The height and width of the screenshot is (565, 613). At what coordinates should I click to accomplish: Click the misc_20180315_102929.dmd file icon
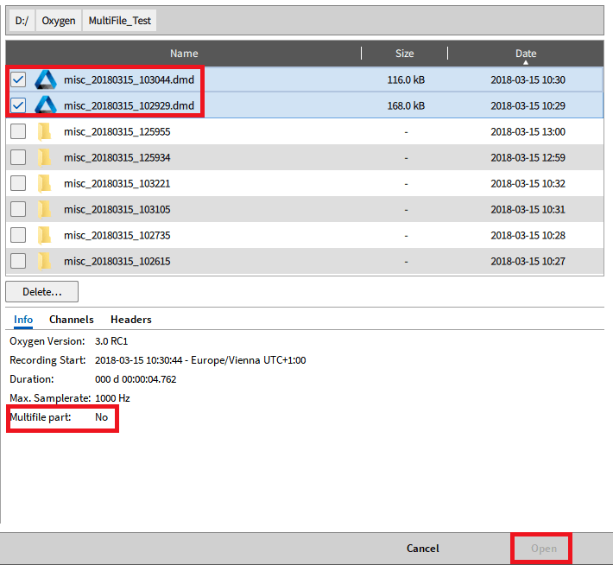[45, 106]
